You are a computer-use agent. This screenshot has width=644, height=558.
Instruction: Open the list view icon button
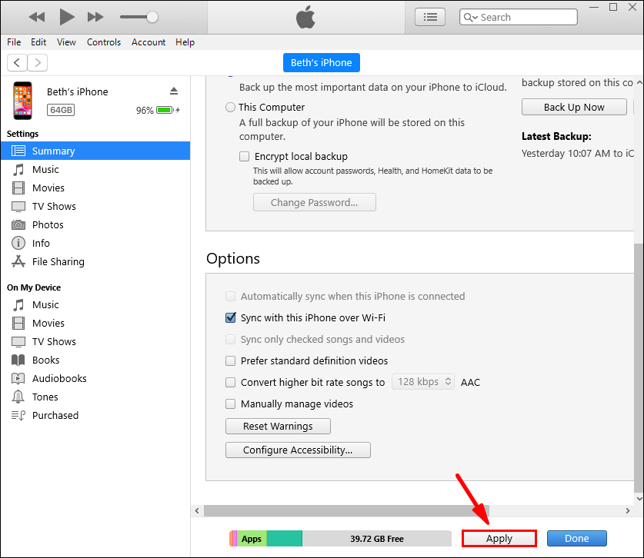(x=430, y=17)
